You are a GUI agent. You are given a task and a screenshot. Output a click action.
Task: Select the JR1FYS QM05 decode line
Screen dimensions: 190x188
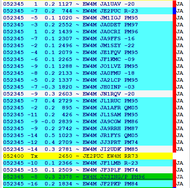click(x=88, y=135)
